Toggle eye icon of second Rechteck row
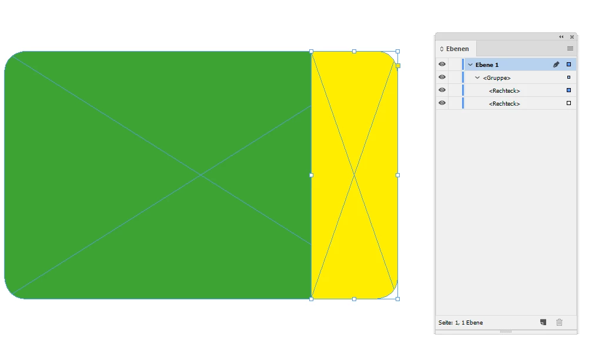The image size is (602, 351). coord(442,103)
